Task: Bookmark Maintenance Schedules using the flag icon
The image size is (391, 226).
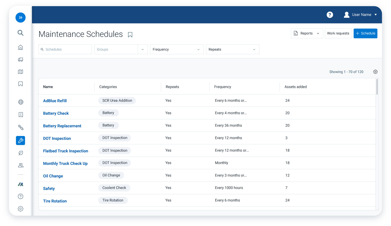Action: 130,34
